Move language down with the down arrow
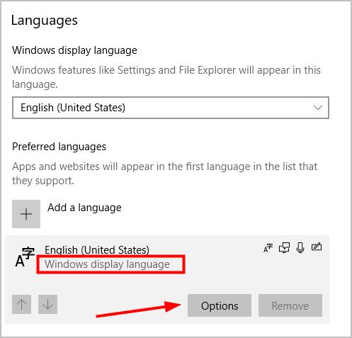352x338 pixels. click(x=47, y=305)
